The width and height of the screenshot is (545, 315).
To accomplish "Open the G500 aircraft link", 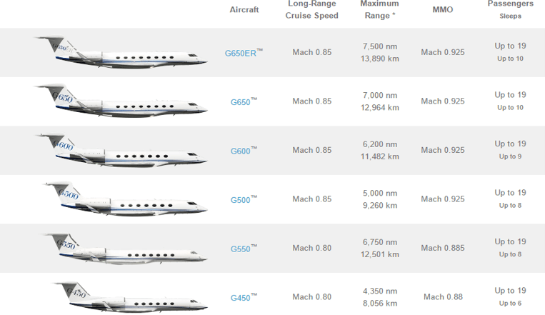I will (x=244, y=200).
